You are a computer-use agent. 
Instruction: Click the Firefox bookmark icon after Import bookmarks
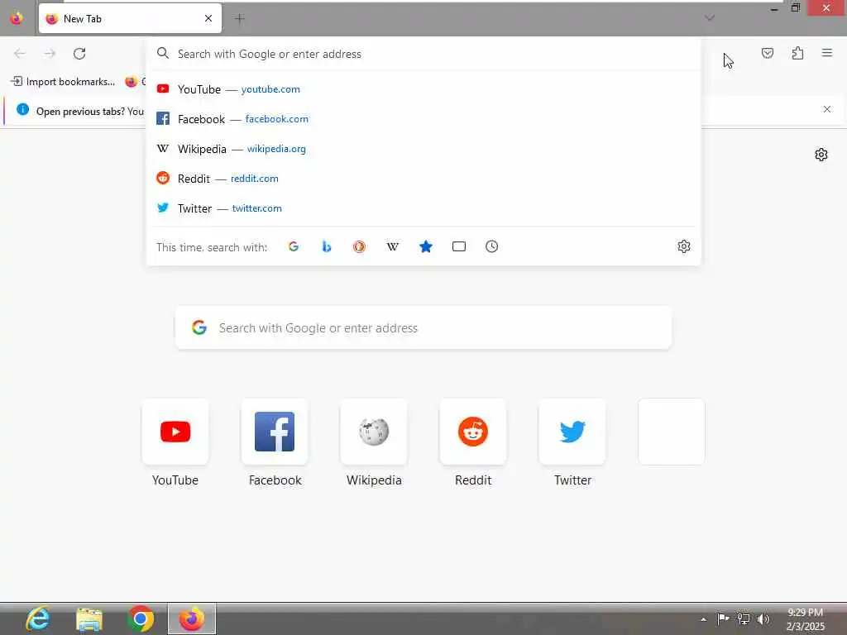[x=131, y=82]
